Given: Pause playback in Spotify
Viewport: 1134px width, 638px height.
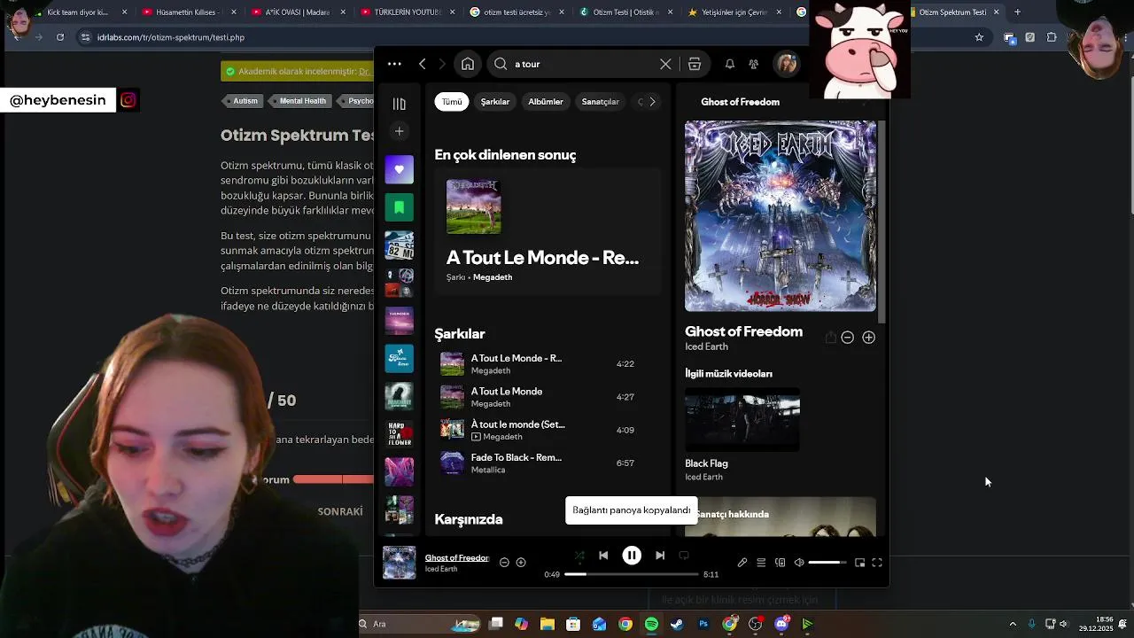Looking at the screenshot, I should pos(632,556).
